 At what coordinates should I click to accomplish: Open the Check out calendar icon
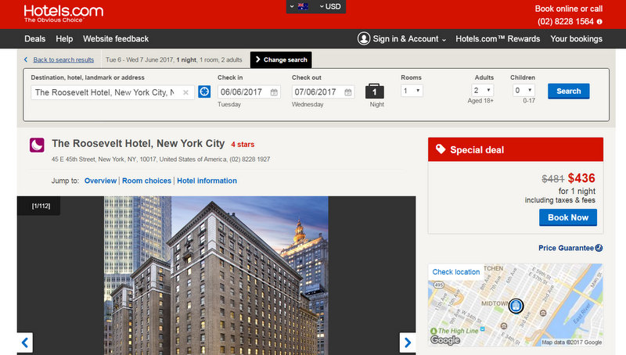click(x=348, y=92)
